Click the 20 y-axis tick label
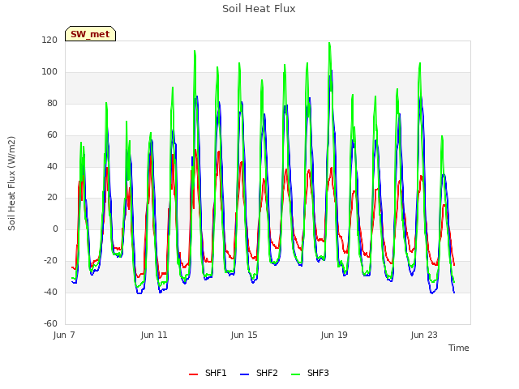Screen dimensions: 519x389 pos(52,198)
